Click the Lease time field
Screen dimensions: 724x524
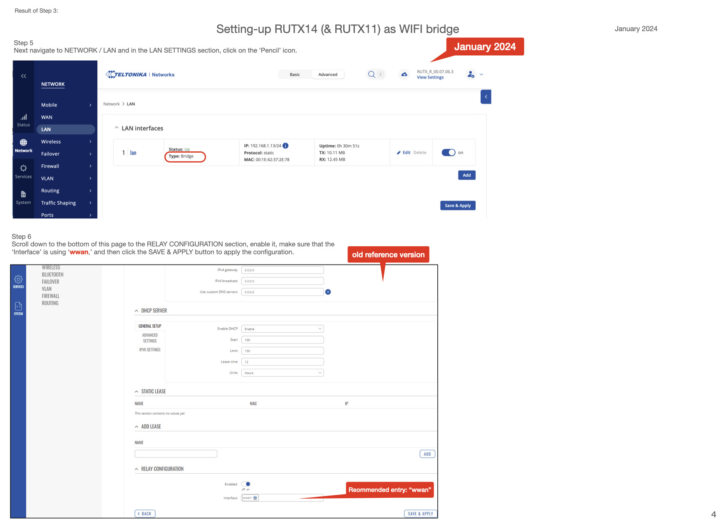point(283,362)
